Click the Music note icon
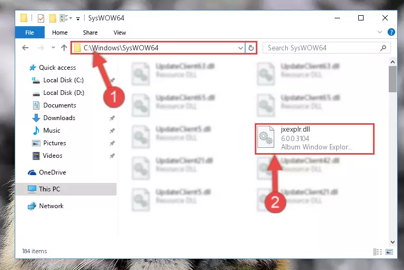 click(36, 131)
